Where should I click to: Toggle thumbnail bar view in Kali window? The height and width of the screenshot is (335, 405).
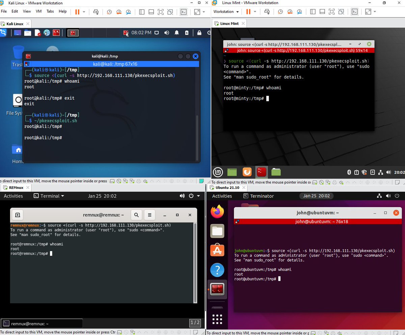pyautogui.click(x=151, y=12)
